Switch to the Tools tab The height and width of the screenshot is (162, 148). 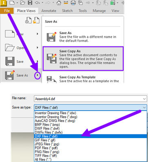(x=83, y=11)
